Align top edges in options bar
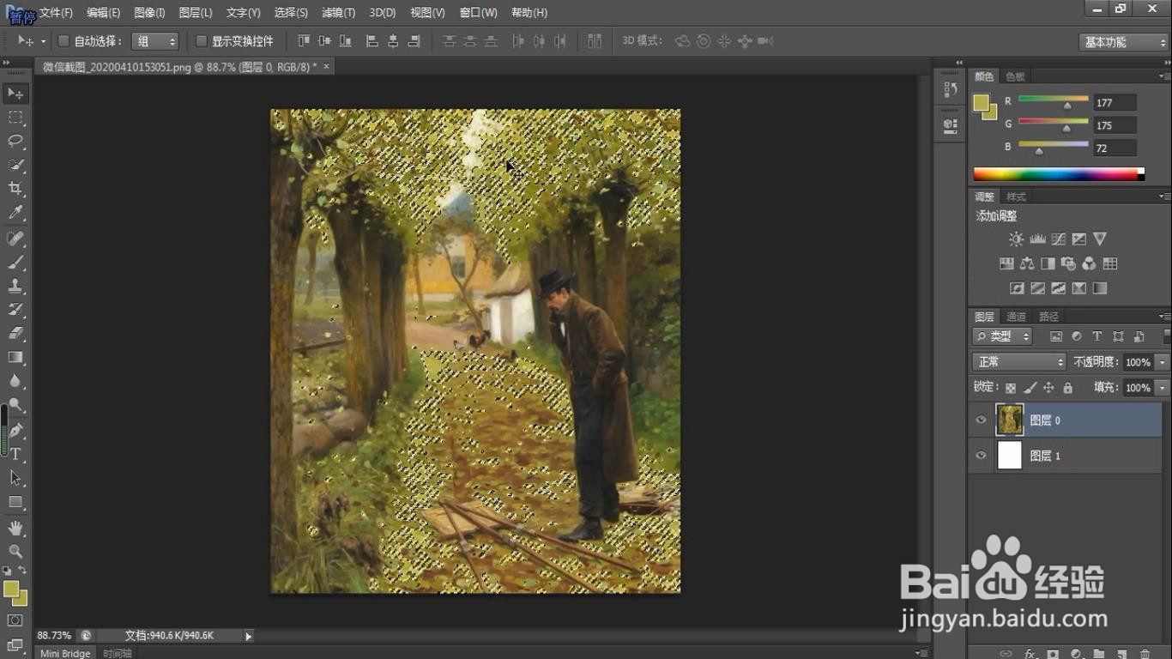1172x659 pixels. (304, 40)
